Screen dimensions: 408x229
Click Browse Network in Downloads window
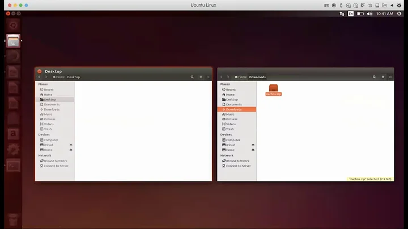tap(237, 161)
